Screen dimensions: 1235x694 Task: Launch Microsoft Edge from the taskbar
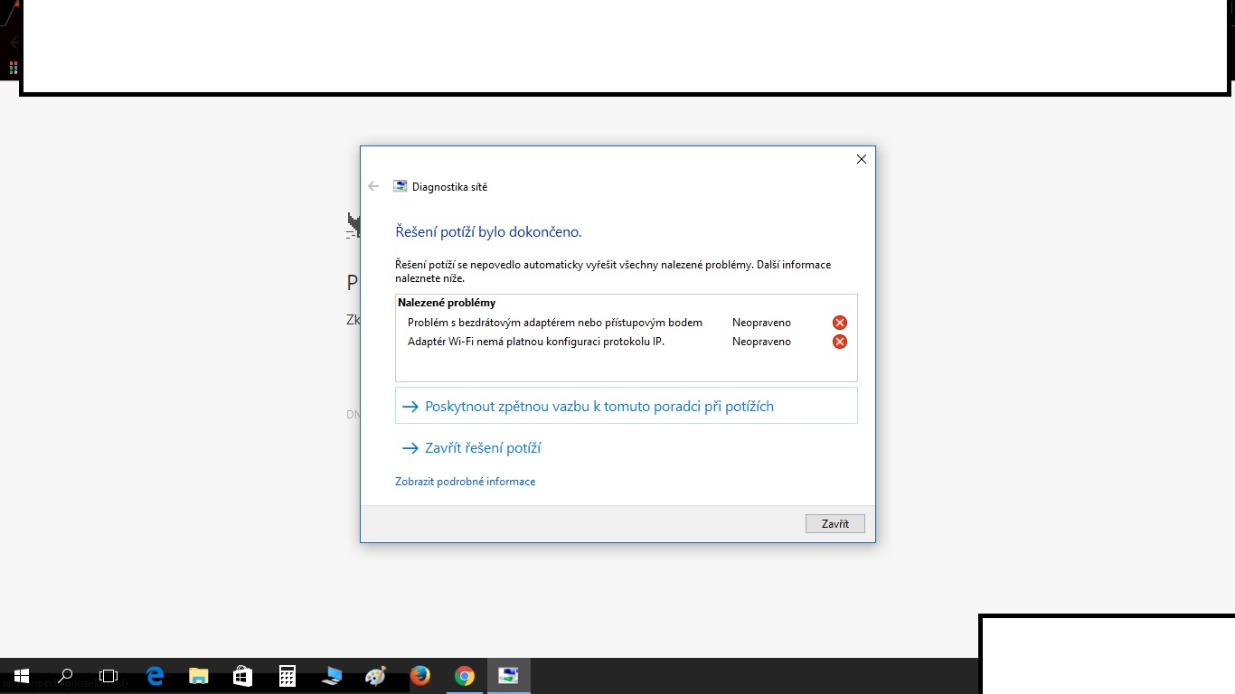coord(155,676)
